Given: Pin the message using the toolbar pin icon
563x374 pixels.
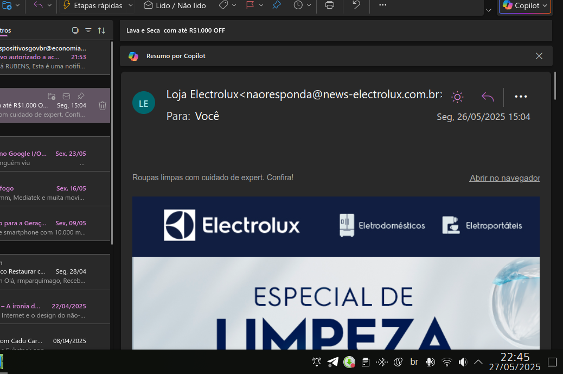Looking at the screenshot, I should [277, 5].
